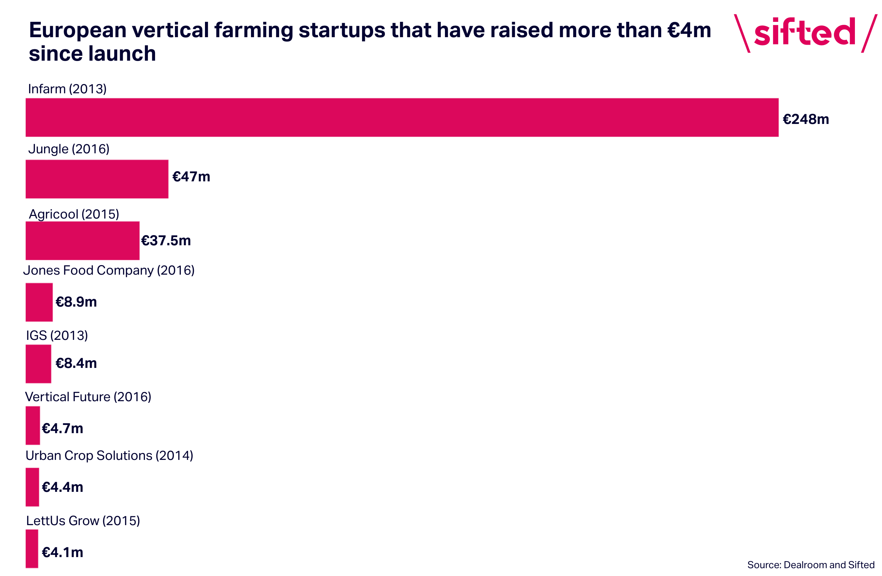Click the Jungle €47m bar
Image resolution: width=882 pixels, height=576 pixels.
pos(97,179)
